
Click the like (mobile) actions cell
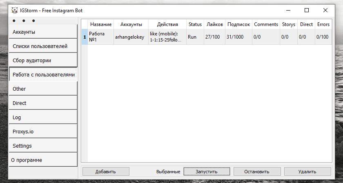click(167, 37)
